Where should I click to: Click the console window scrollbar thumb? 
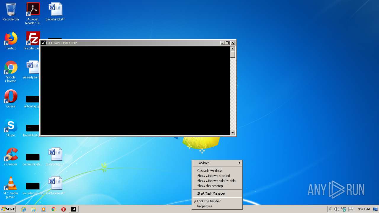pyautogui.click(x=233, y=54)
